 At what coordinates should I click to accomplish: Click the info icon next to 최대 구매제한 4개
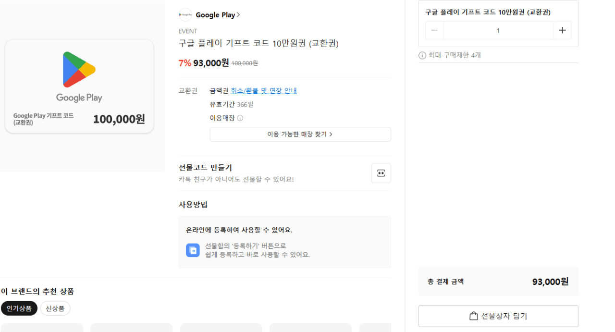422,55
